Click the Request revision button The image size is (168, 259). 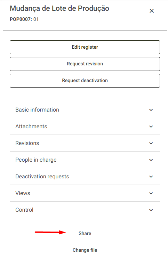(x=85, y=64)
